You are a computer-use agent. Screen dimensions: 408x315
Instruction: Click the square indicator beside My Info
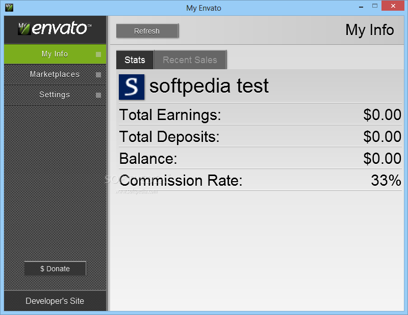(x=98, y=54)
